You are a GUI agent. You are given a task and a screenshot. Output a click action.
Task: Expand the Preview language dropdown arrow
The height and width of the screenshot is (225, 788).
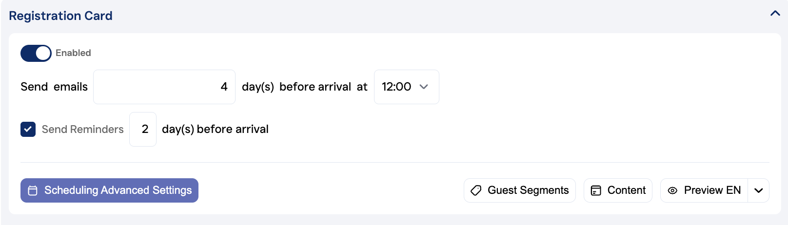pyautogui.click(x=758, y=190)
